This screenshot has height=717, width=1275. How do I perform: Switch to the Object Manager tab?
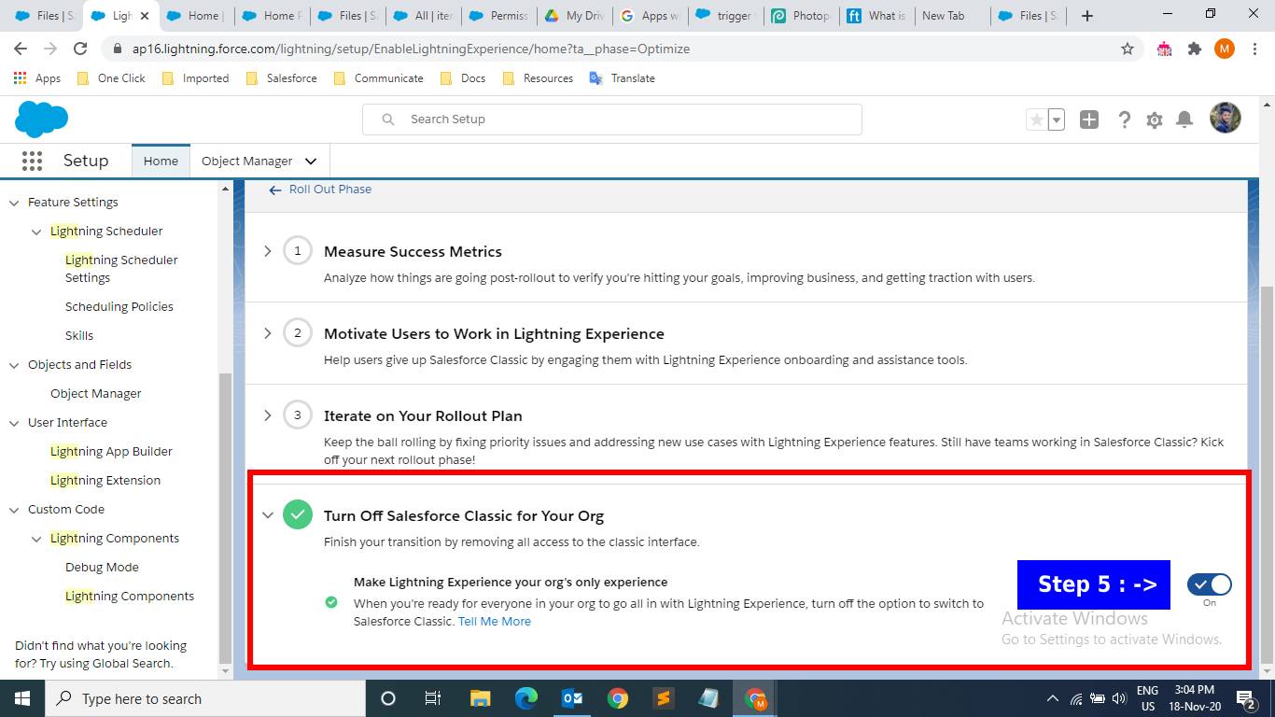point(246,161)
